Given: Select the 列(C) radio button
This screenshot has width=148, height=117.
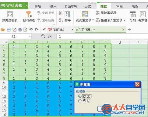Looking at the screenshot, I should pos(80,101).
